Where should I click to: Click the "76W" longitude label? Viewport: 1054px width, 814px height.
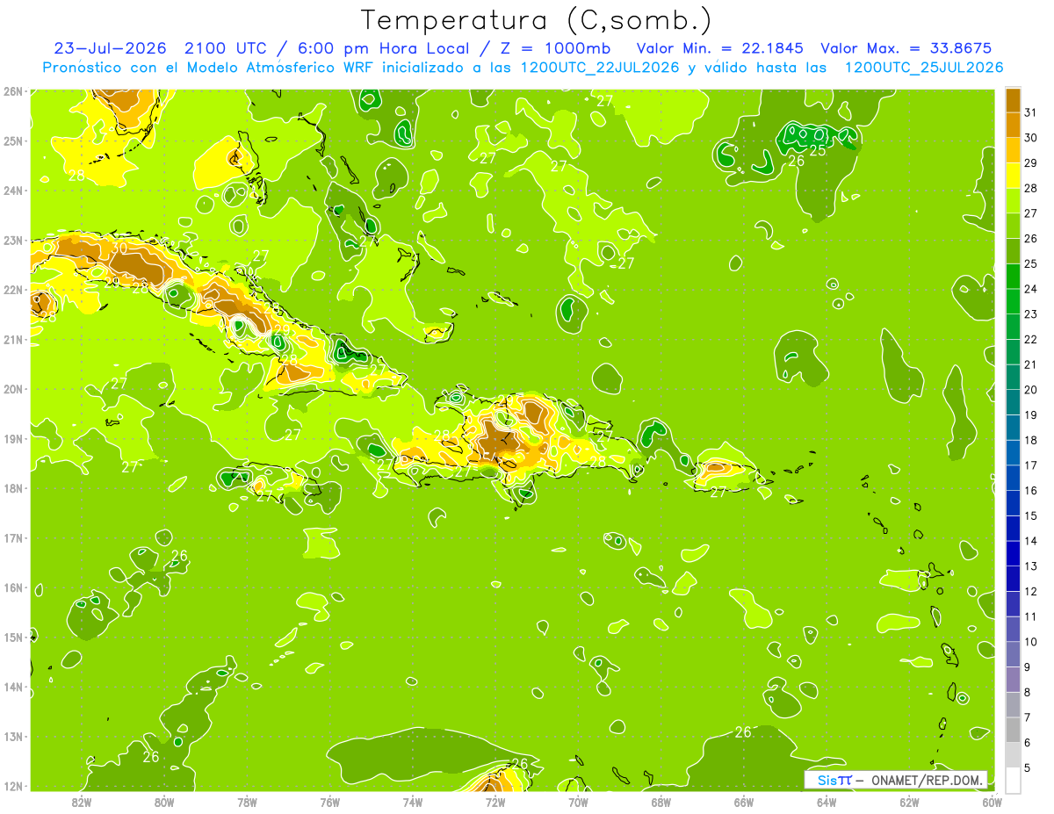(x=330, y=801)
